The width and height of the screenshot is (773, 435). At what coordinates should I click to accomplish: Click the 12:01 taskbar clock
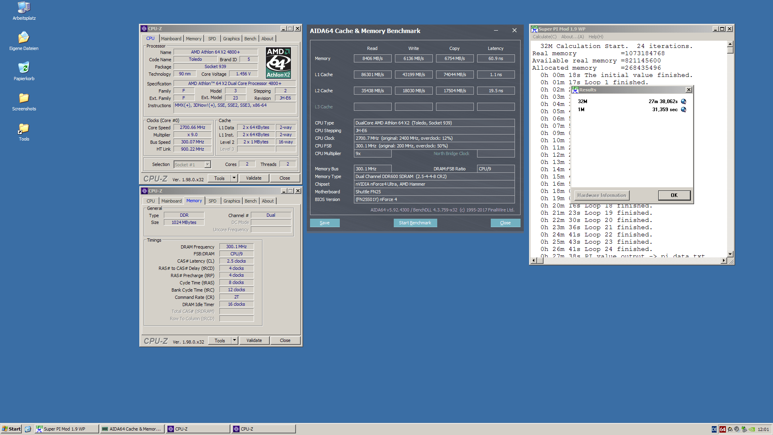pyautogui.click(x=763, y=429)
